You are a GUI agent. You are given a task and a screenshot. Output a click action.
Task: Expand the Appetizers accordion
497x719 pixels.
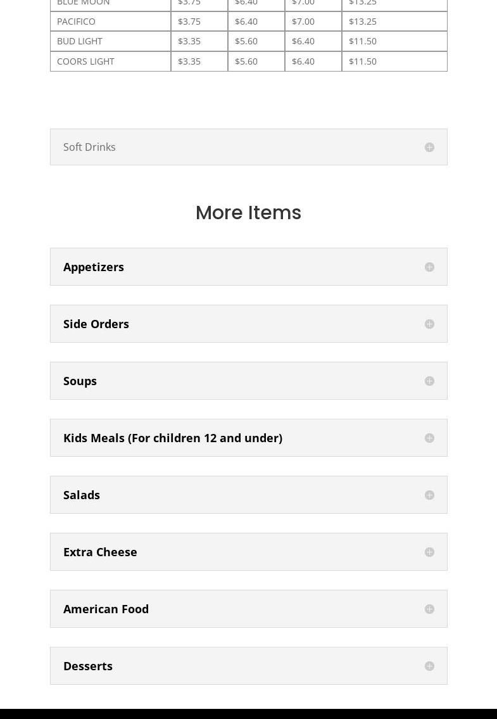[x=94, y=267]
